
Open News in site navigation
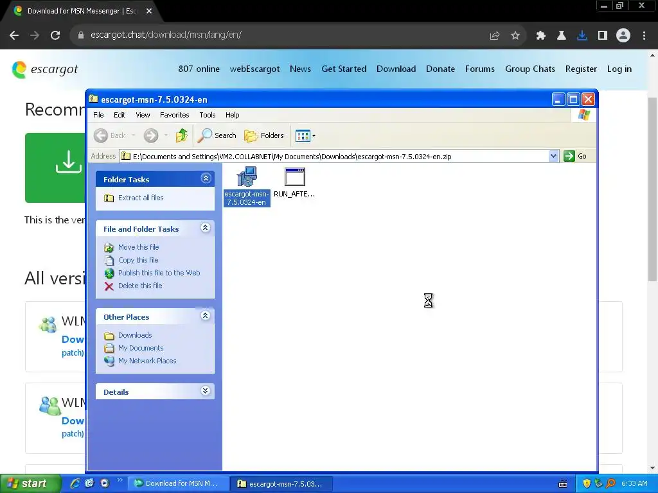pos(301,69)
